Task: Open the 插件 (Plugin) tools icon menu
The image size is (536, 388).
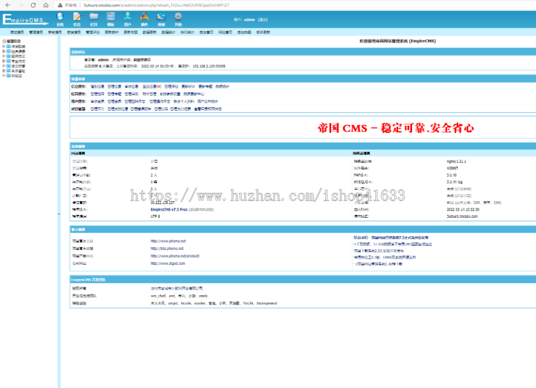Action: [144, 19]
